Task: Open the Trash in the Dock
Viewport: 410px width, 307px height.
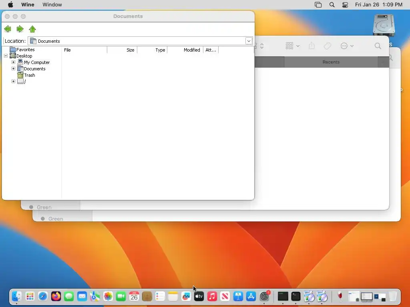Action: click(393, 297)
